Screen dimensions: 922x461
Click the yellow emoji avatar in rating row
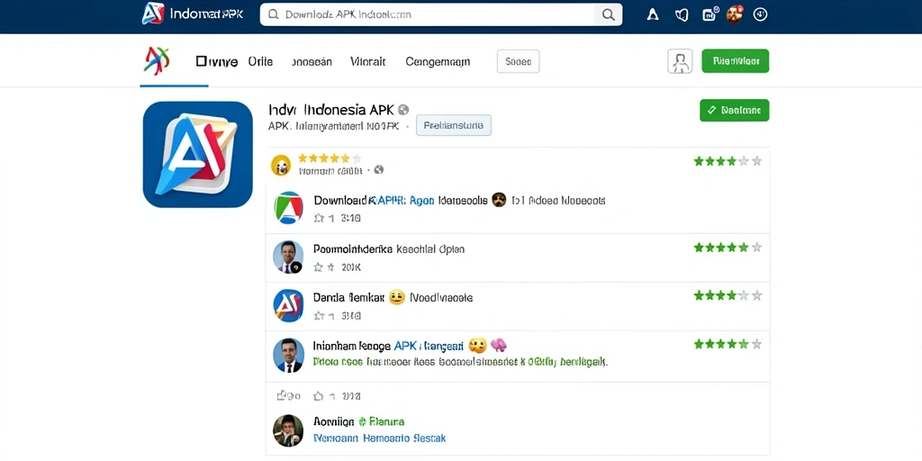(281, 166)
